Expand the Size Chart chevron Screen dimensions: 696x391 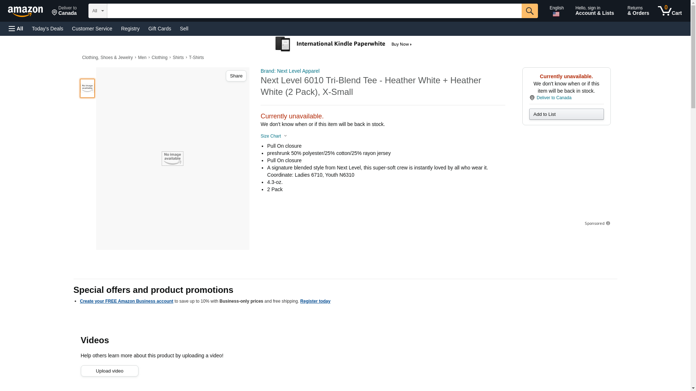tap(285, 136)
